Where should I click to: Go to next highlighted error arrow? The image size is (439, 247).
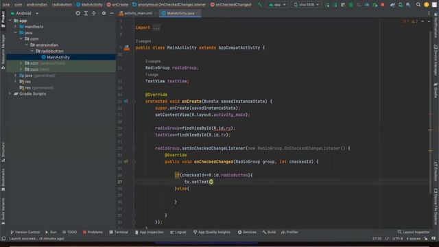pos(429,21)
